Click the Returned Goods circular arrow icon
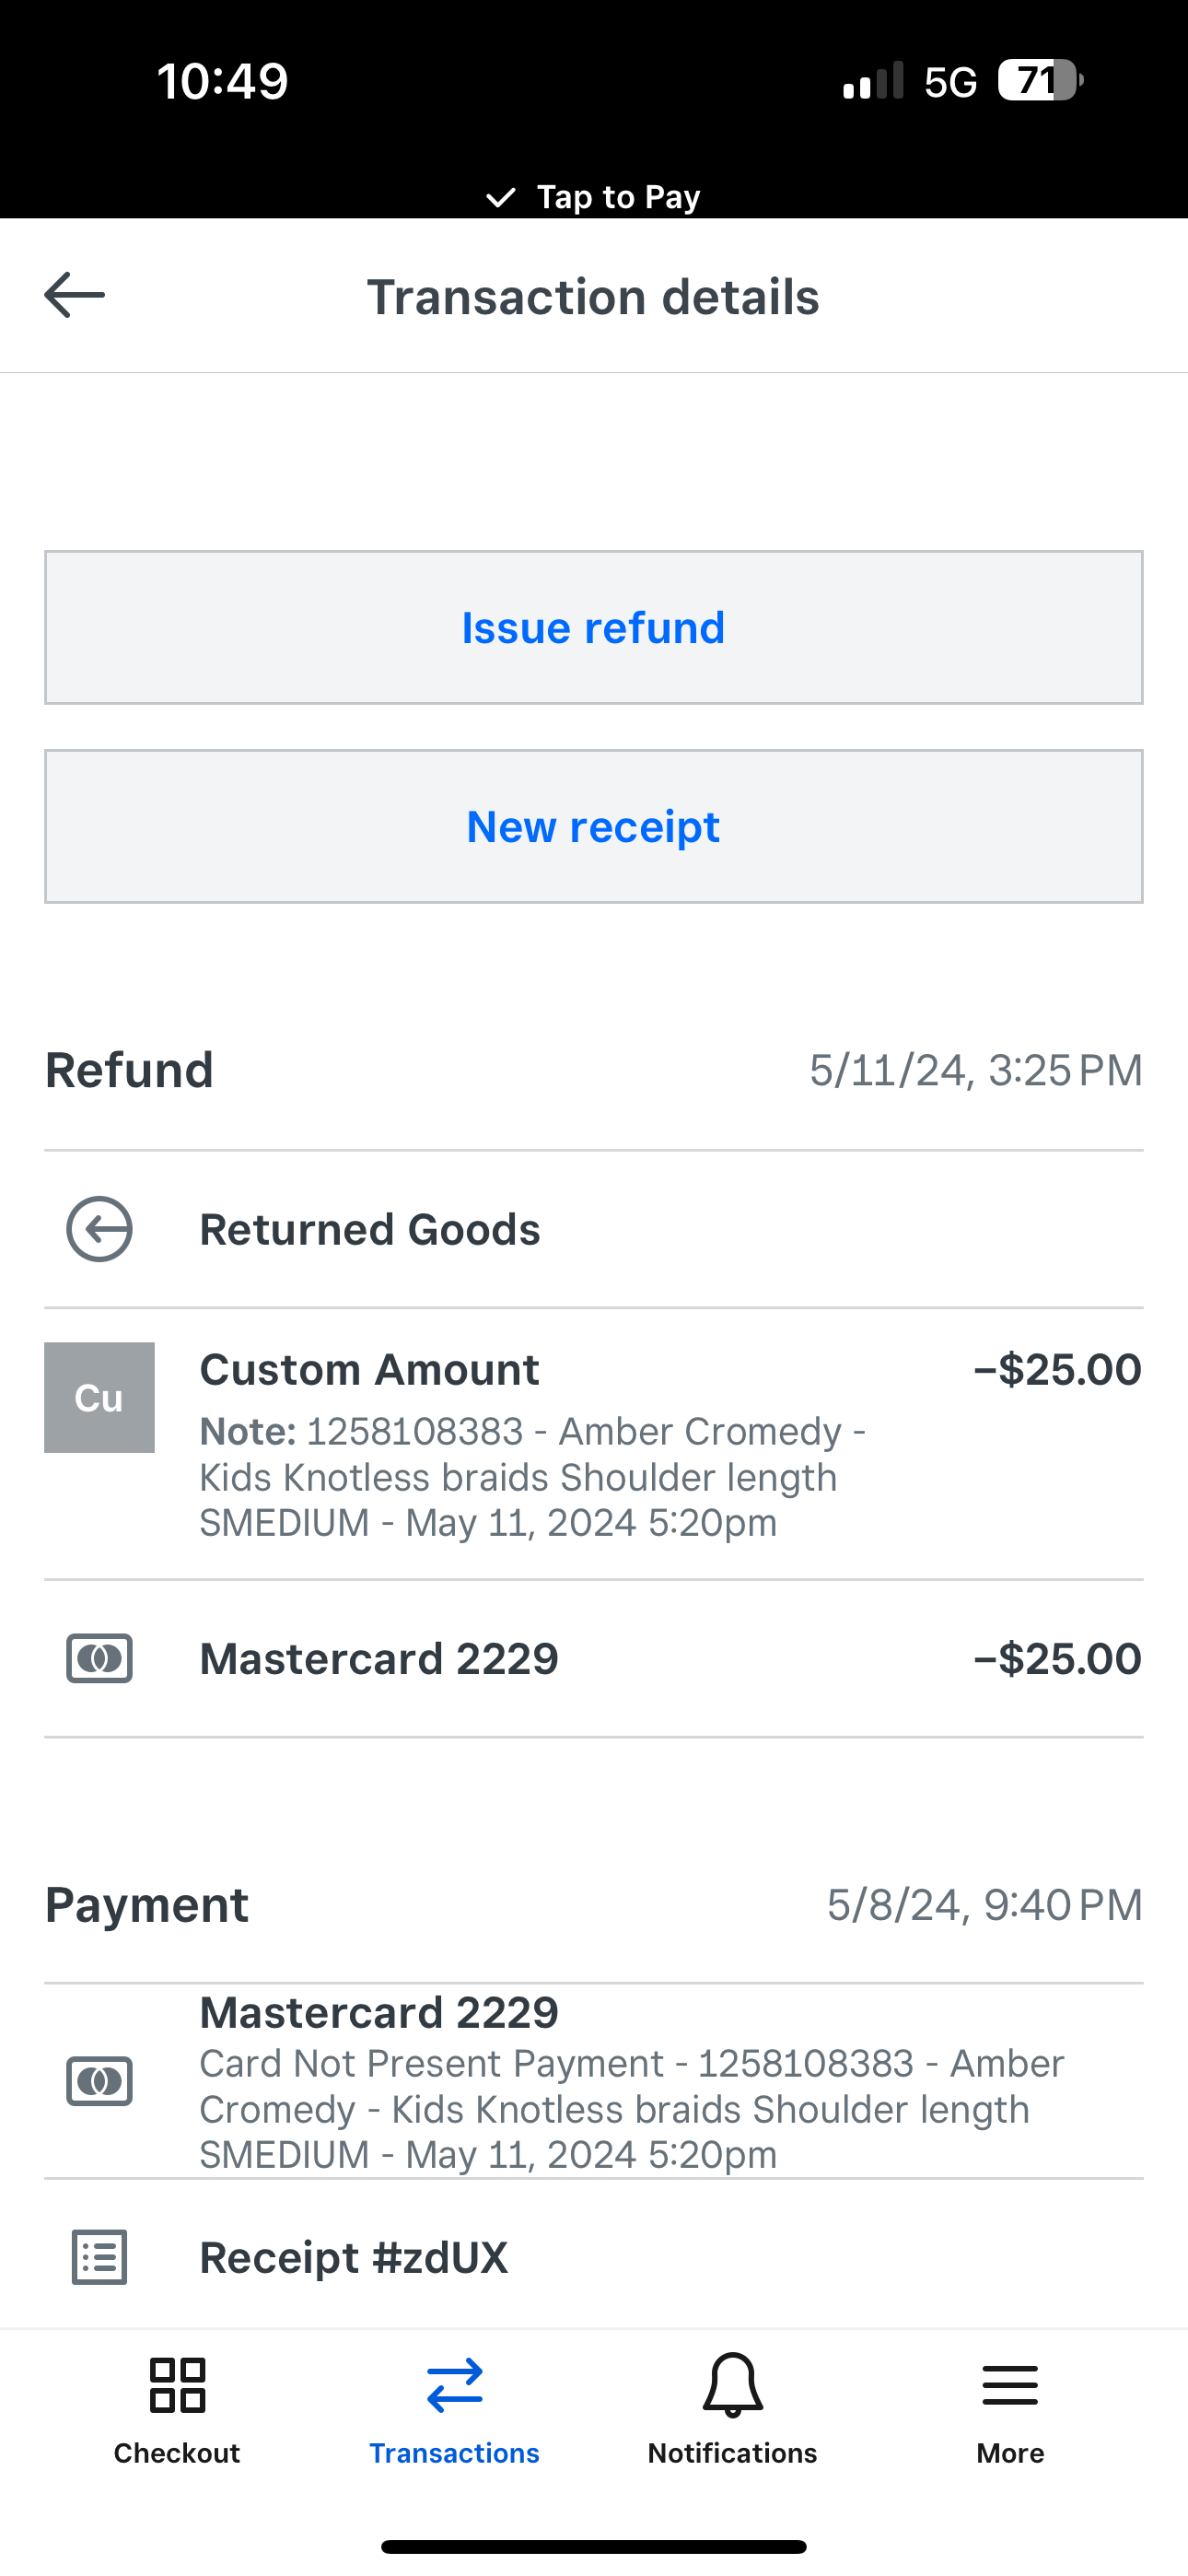Screen dimensions: 1188x2576 coord(99,1229)
